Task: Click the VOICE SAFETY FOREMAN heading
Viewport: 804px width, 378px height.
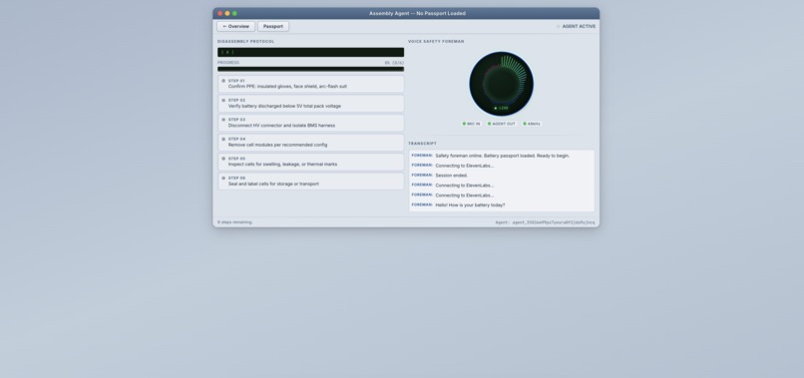Action: coord(436,42)
